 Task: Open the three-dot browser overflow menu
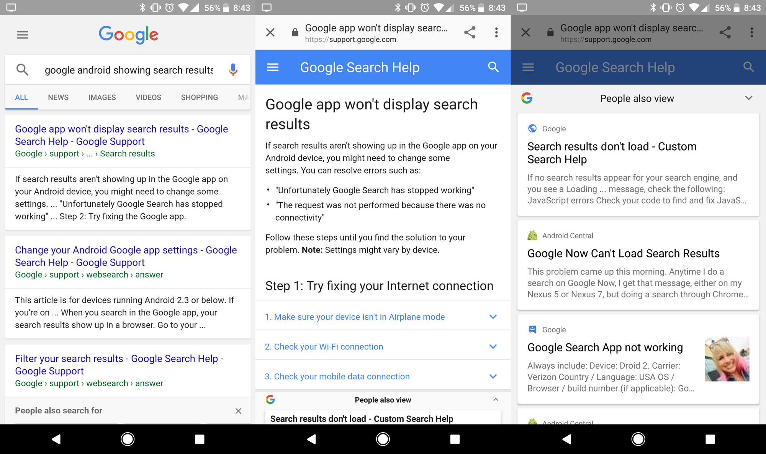coord(496,33)
